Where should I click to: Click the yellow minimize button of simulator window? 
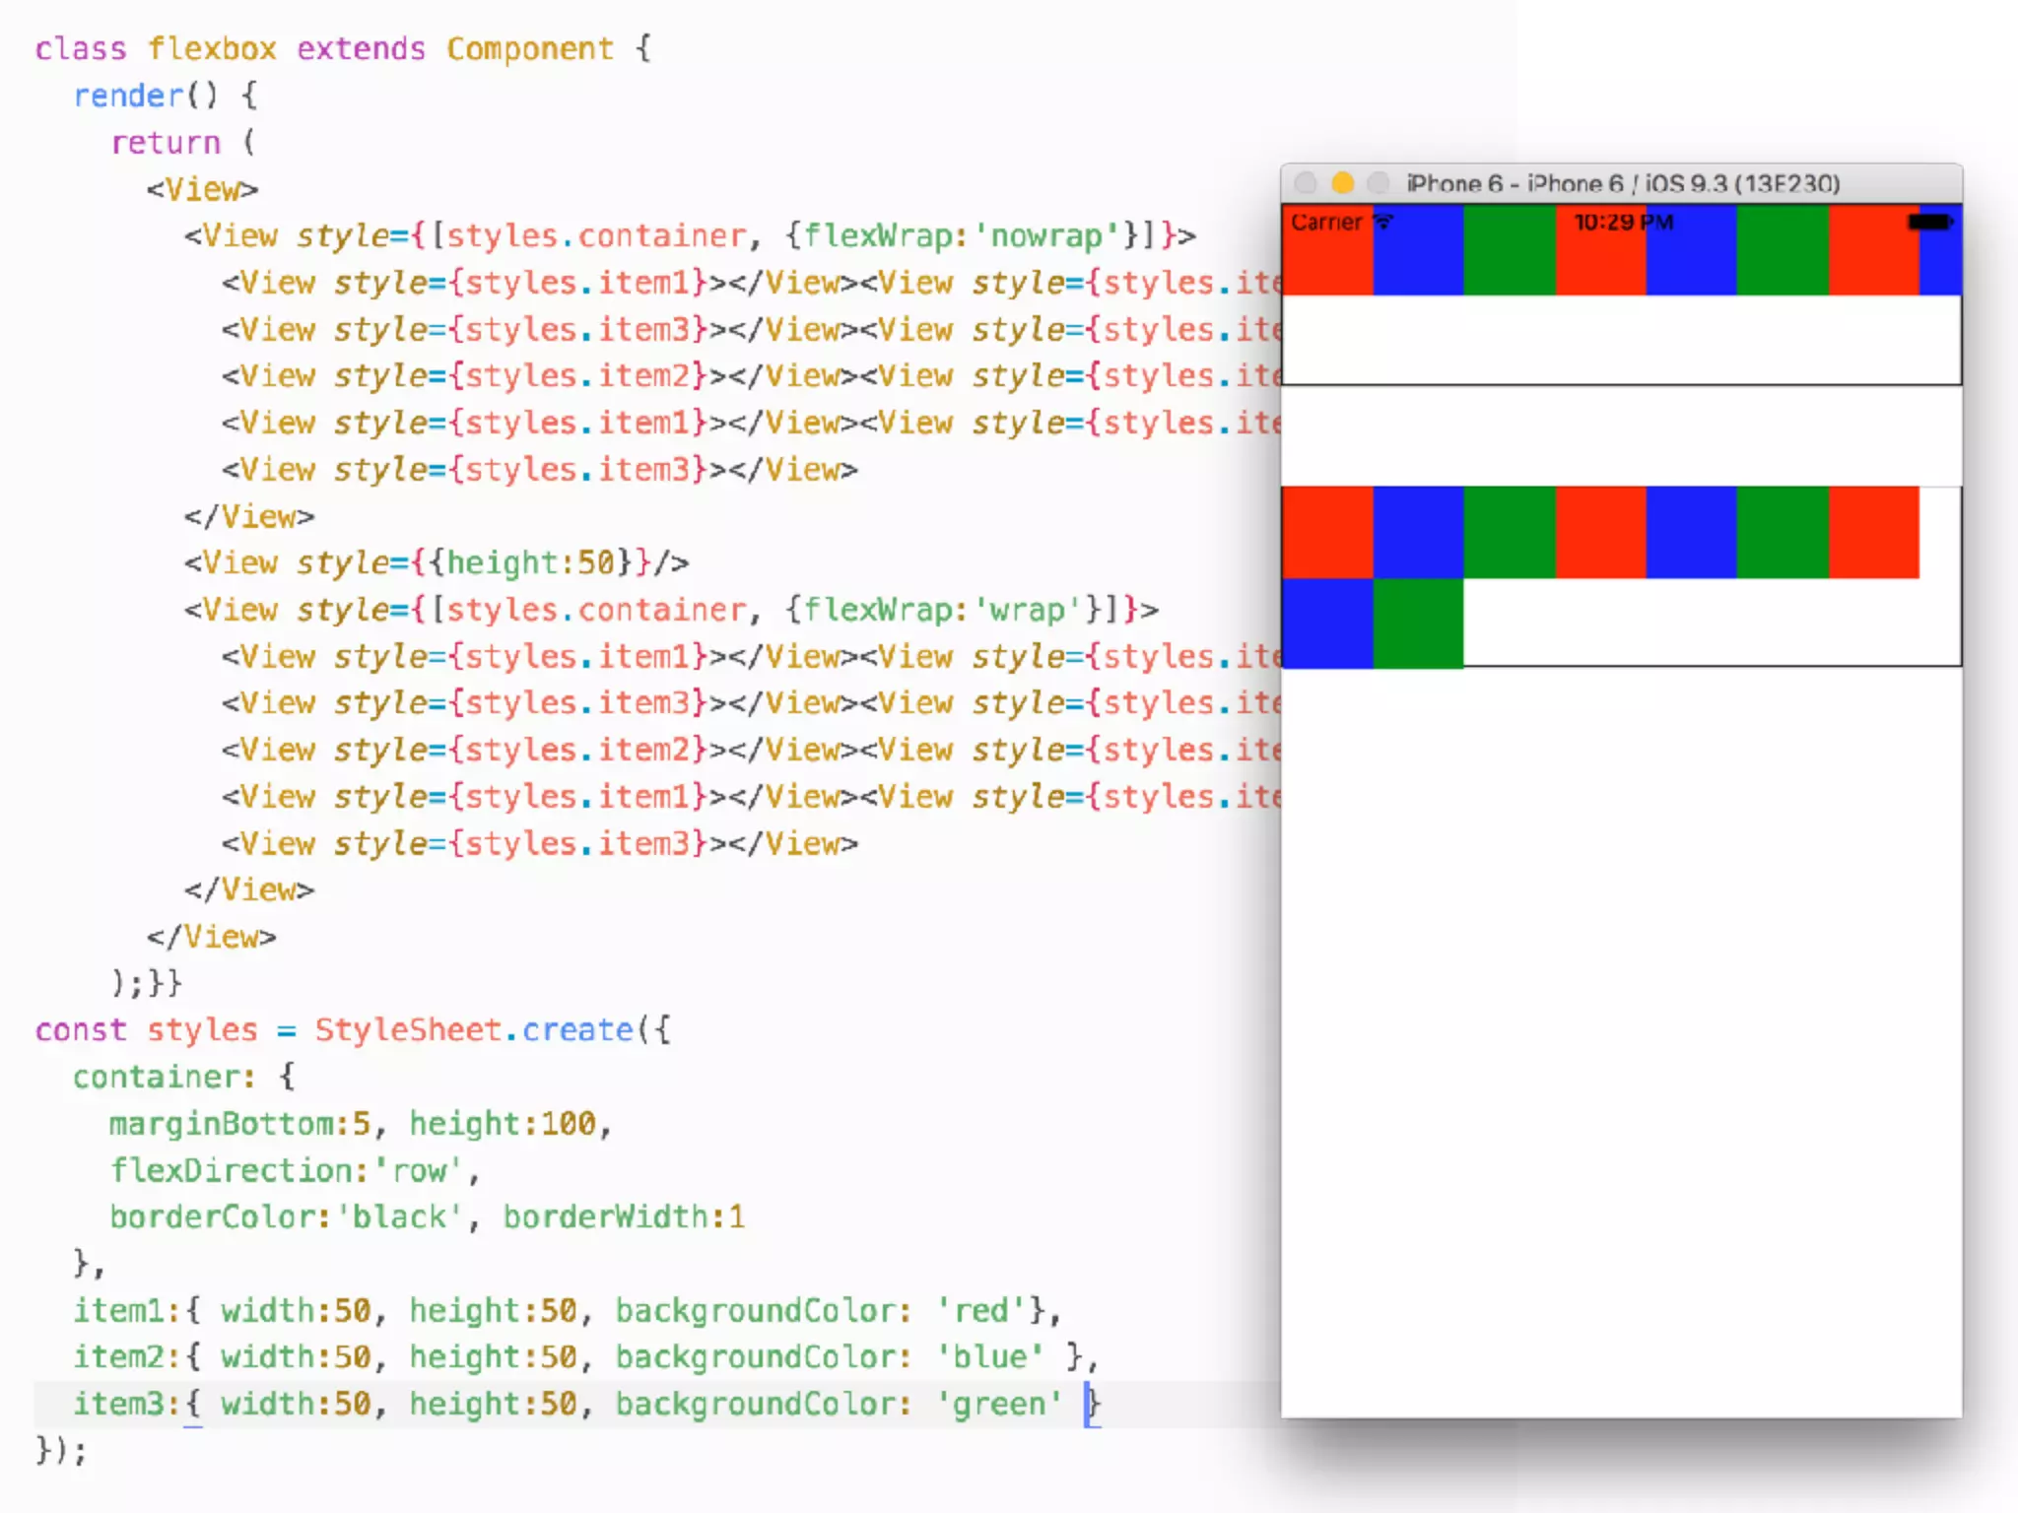(x=1342, y=183)
